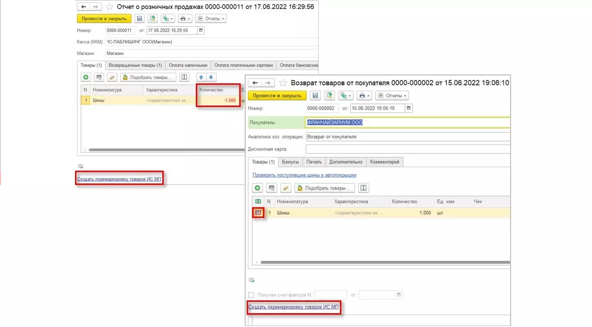Click the marking column header icon in customer return
Image resolution: width=592 pixels, height=327 pixels.
[x=258, y=201]
